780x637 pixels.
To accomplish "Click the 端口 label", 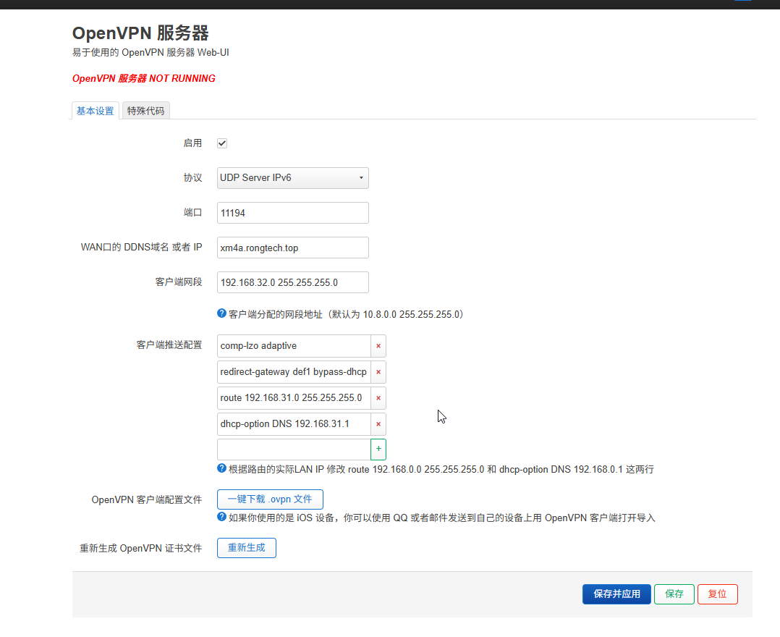I will tap(192, 213).
